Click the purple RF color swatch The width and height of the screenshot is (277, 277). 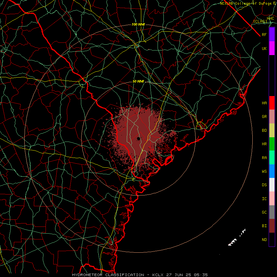pos(272,34)
